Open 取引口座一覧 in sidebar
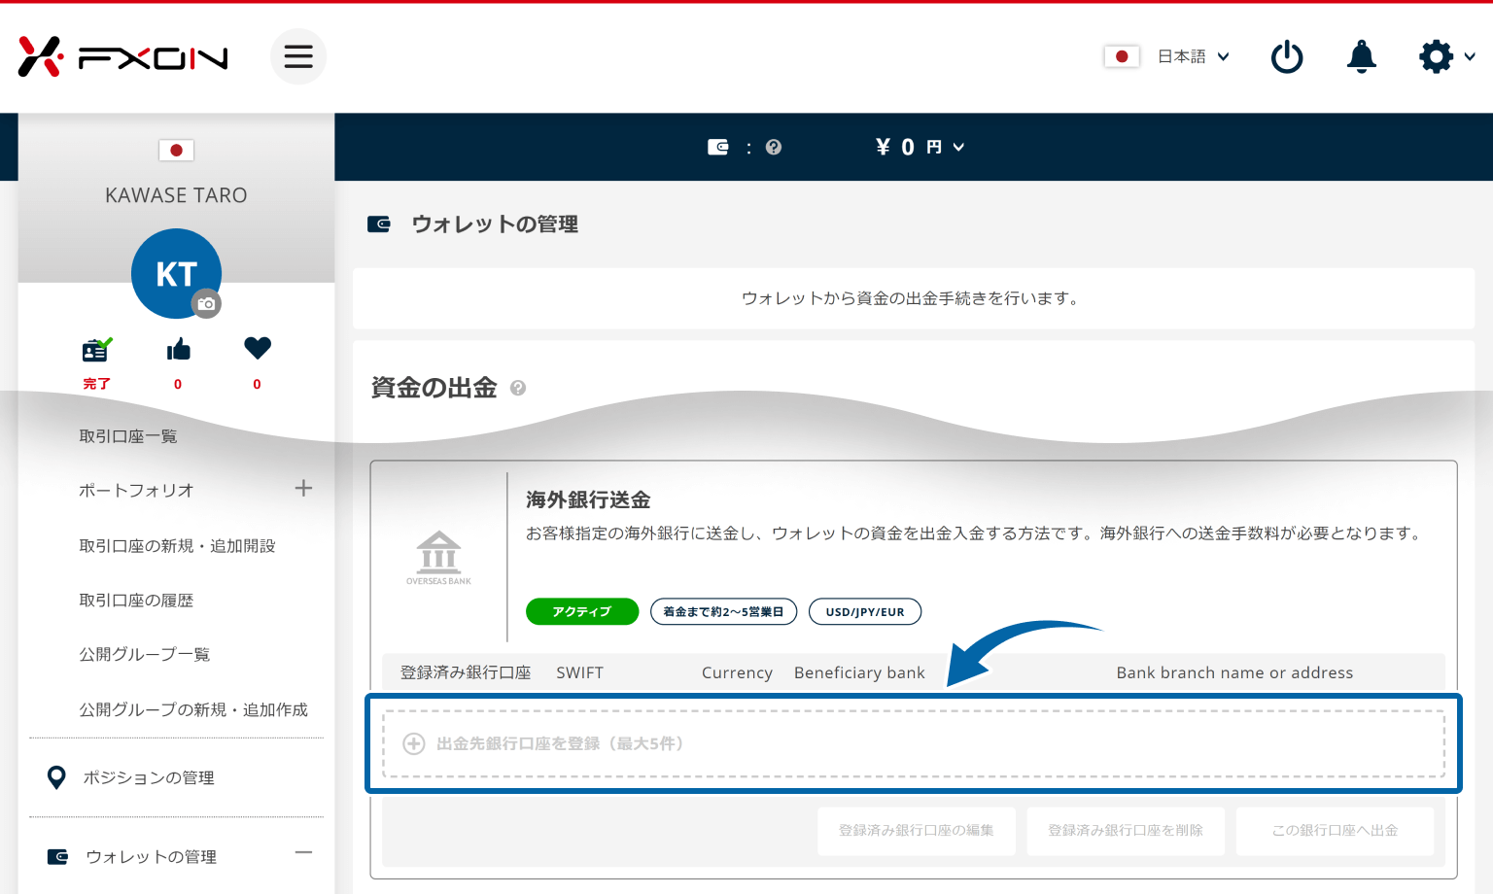 pos(128,436)
